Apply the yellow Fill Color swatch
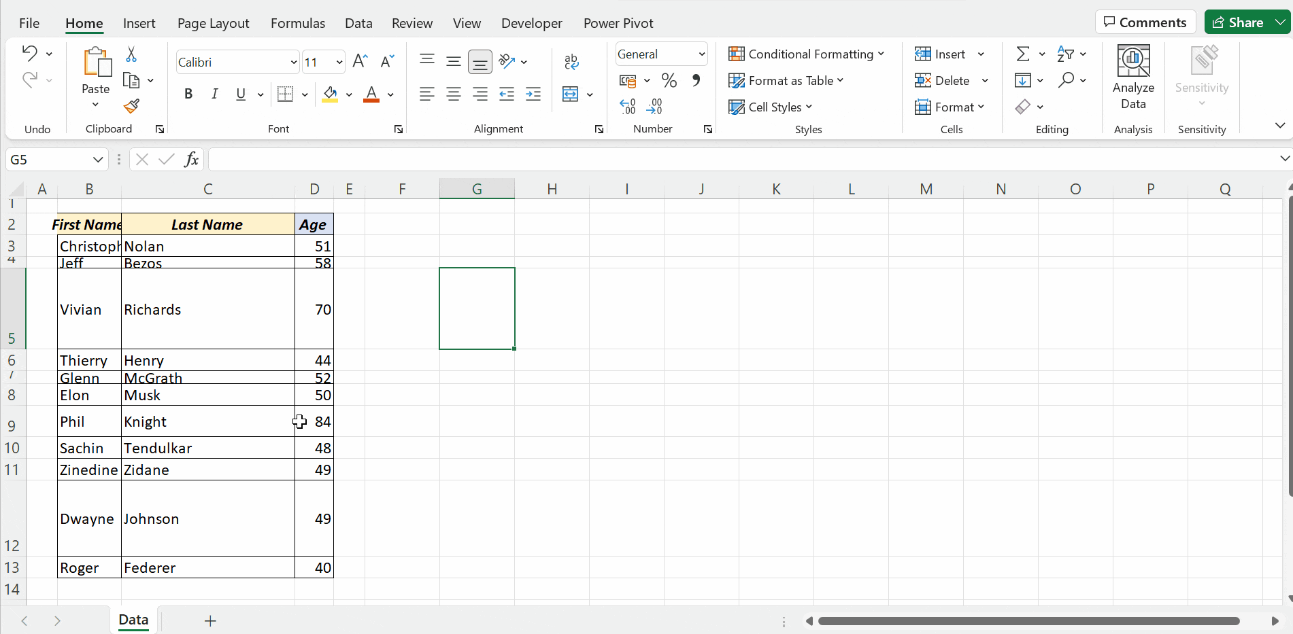 [330, 94]
